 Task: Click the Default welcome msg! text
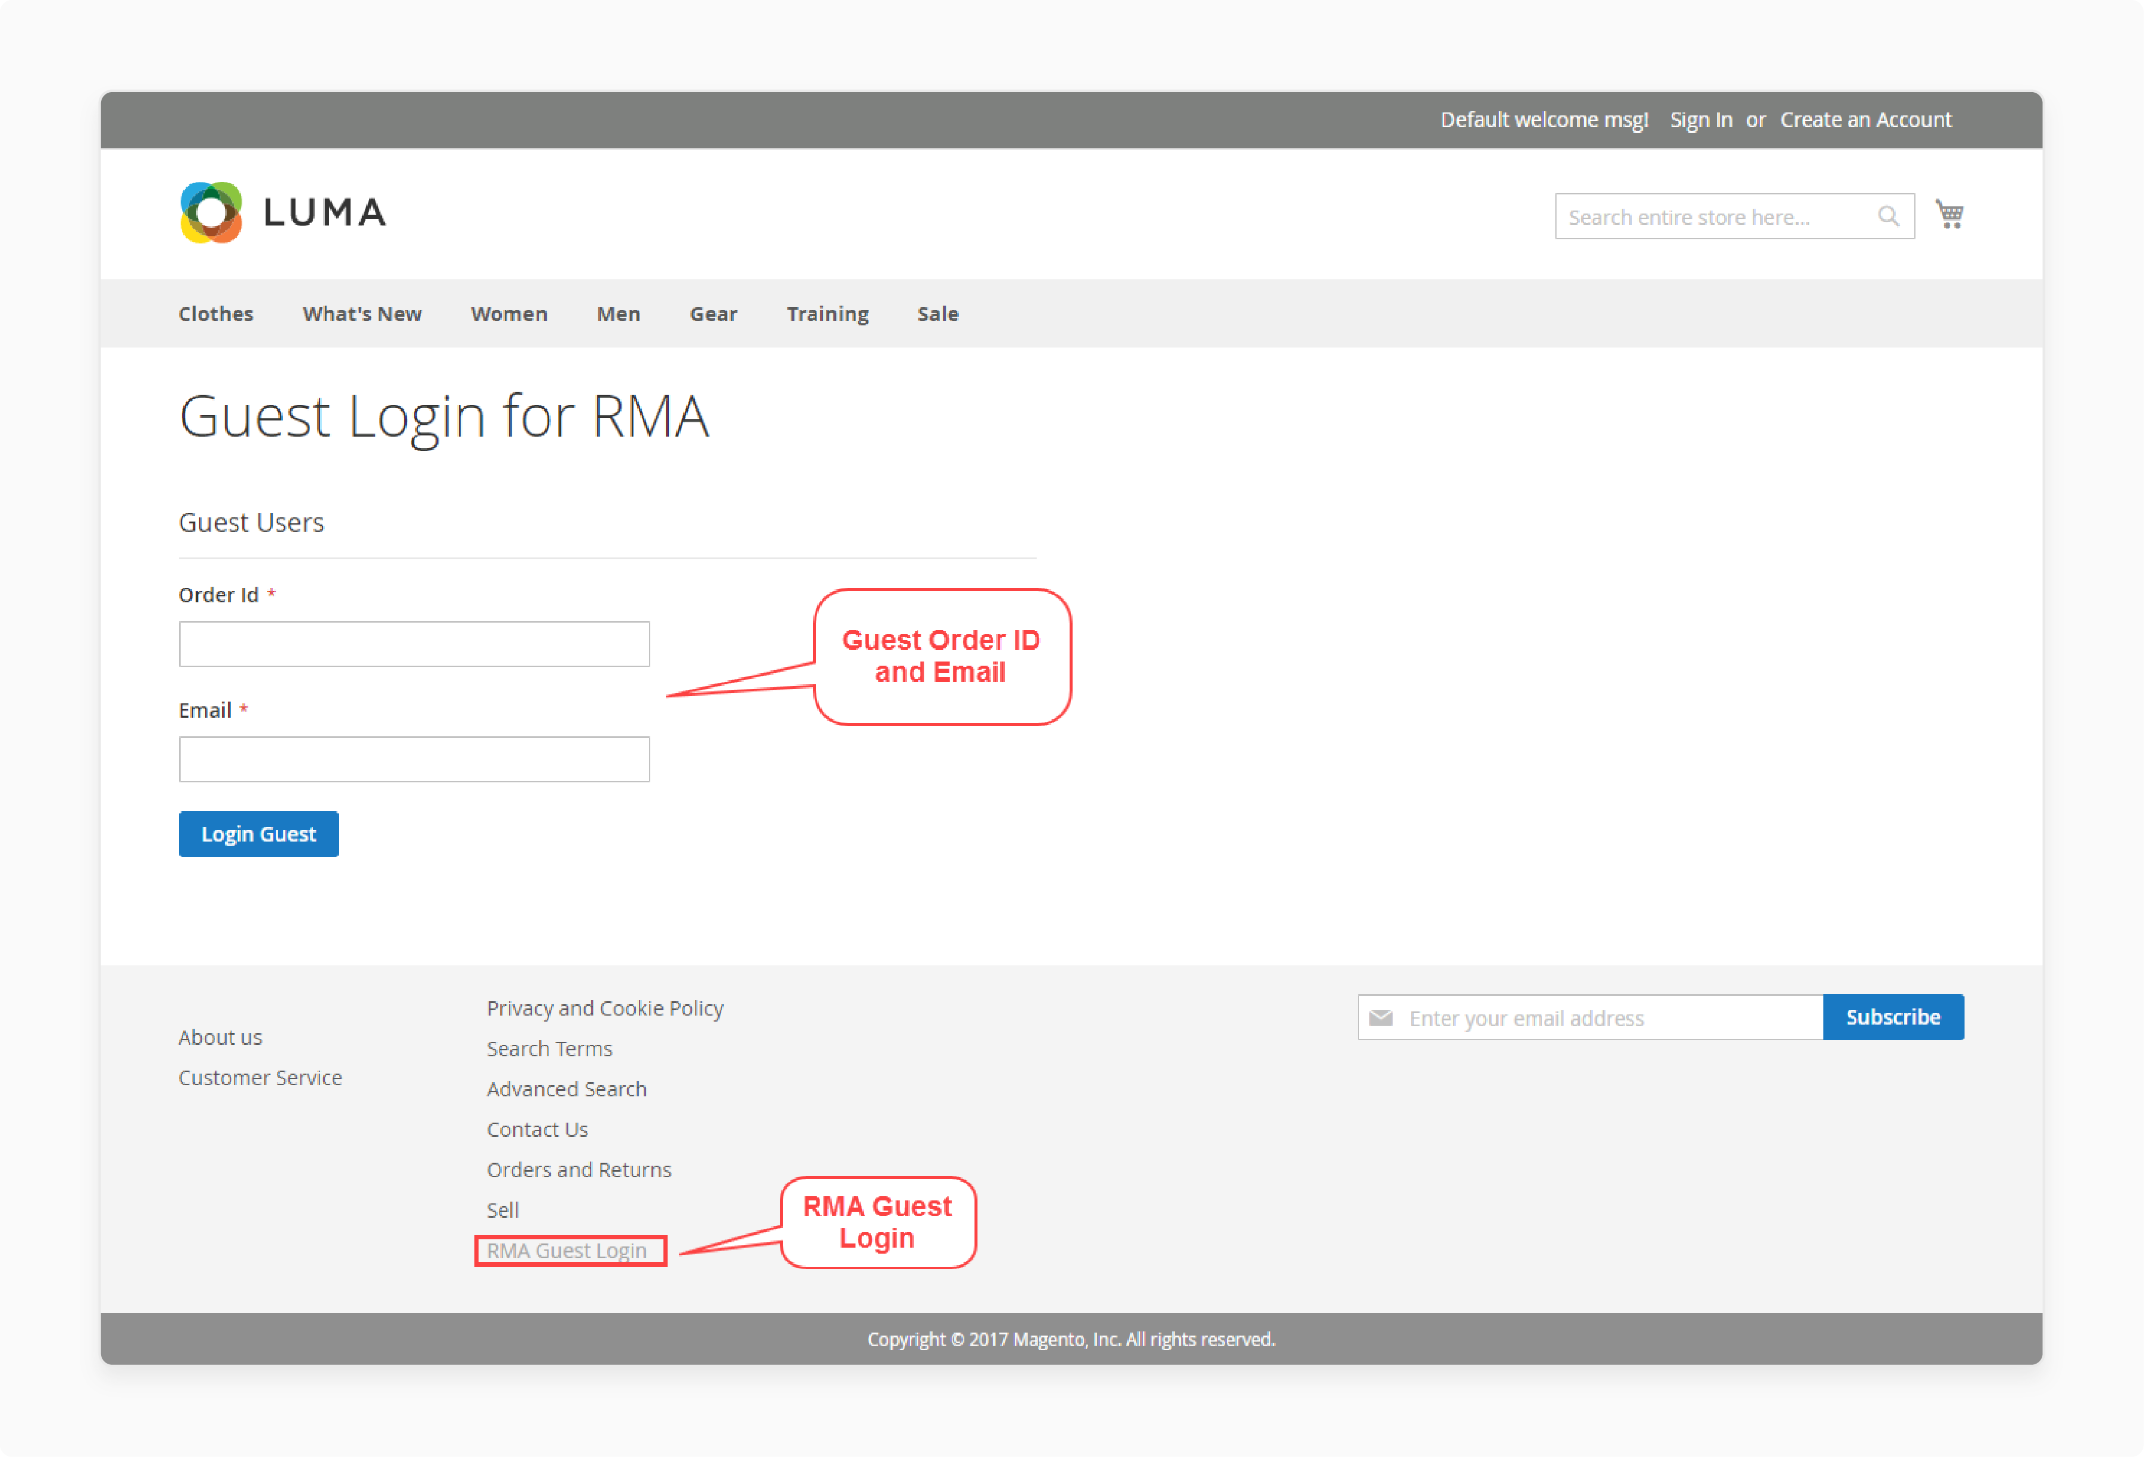[1545, 120]
